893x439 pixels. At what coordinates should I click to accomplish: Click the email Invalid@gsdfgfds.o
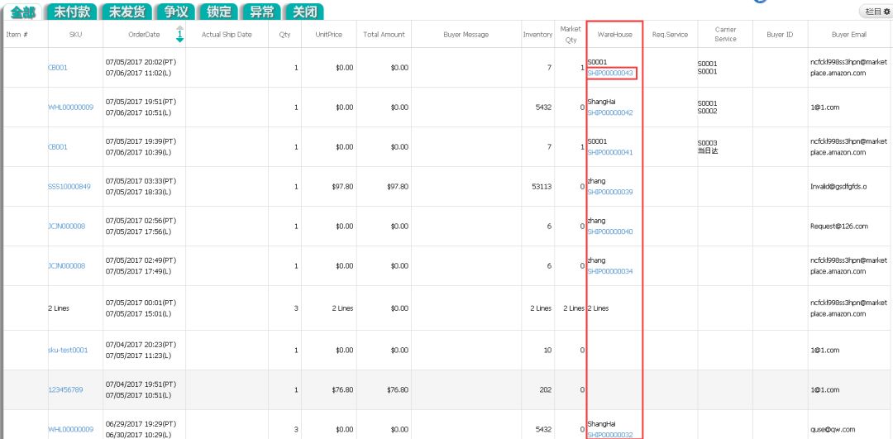(x=838, y=186)
